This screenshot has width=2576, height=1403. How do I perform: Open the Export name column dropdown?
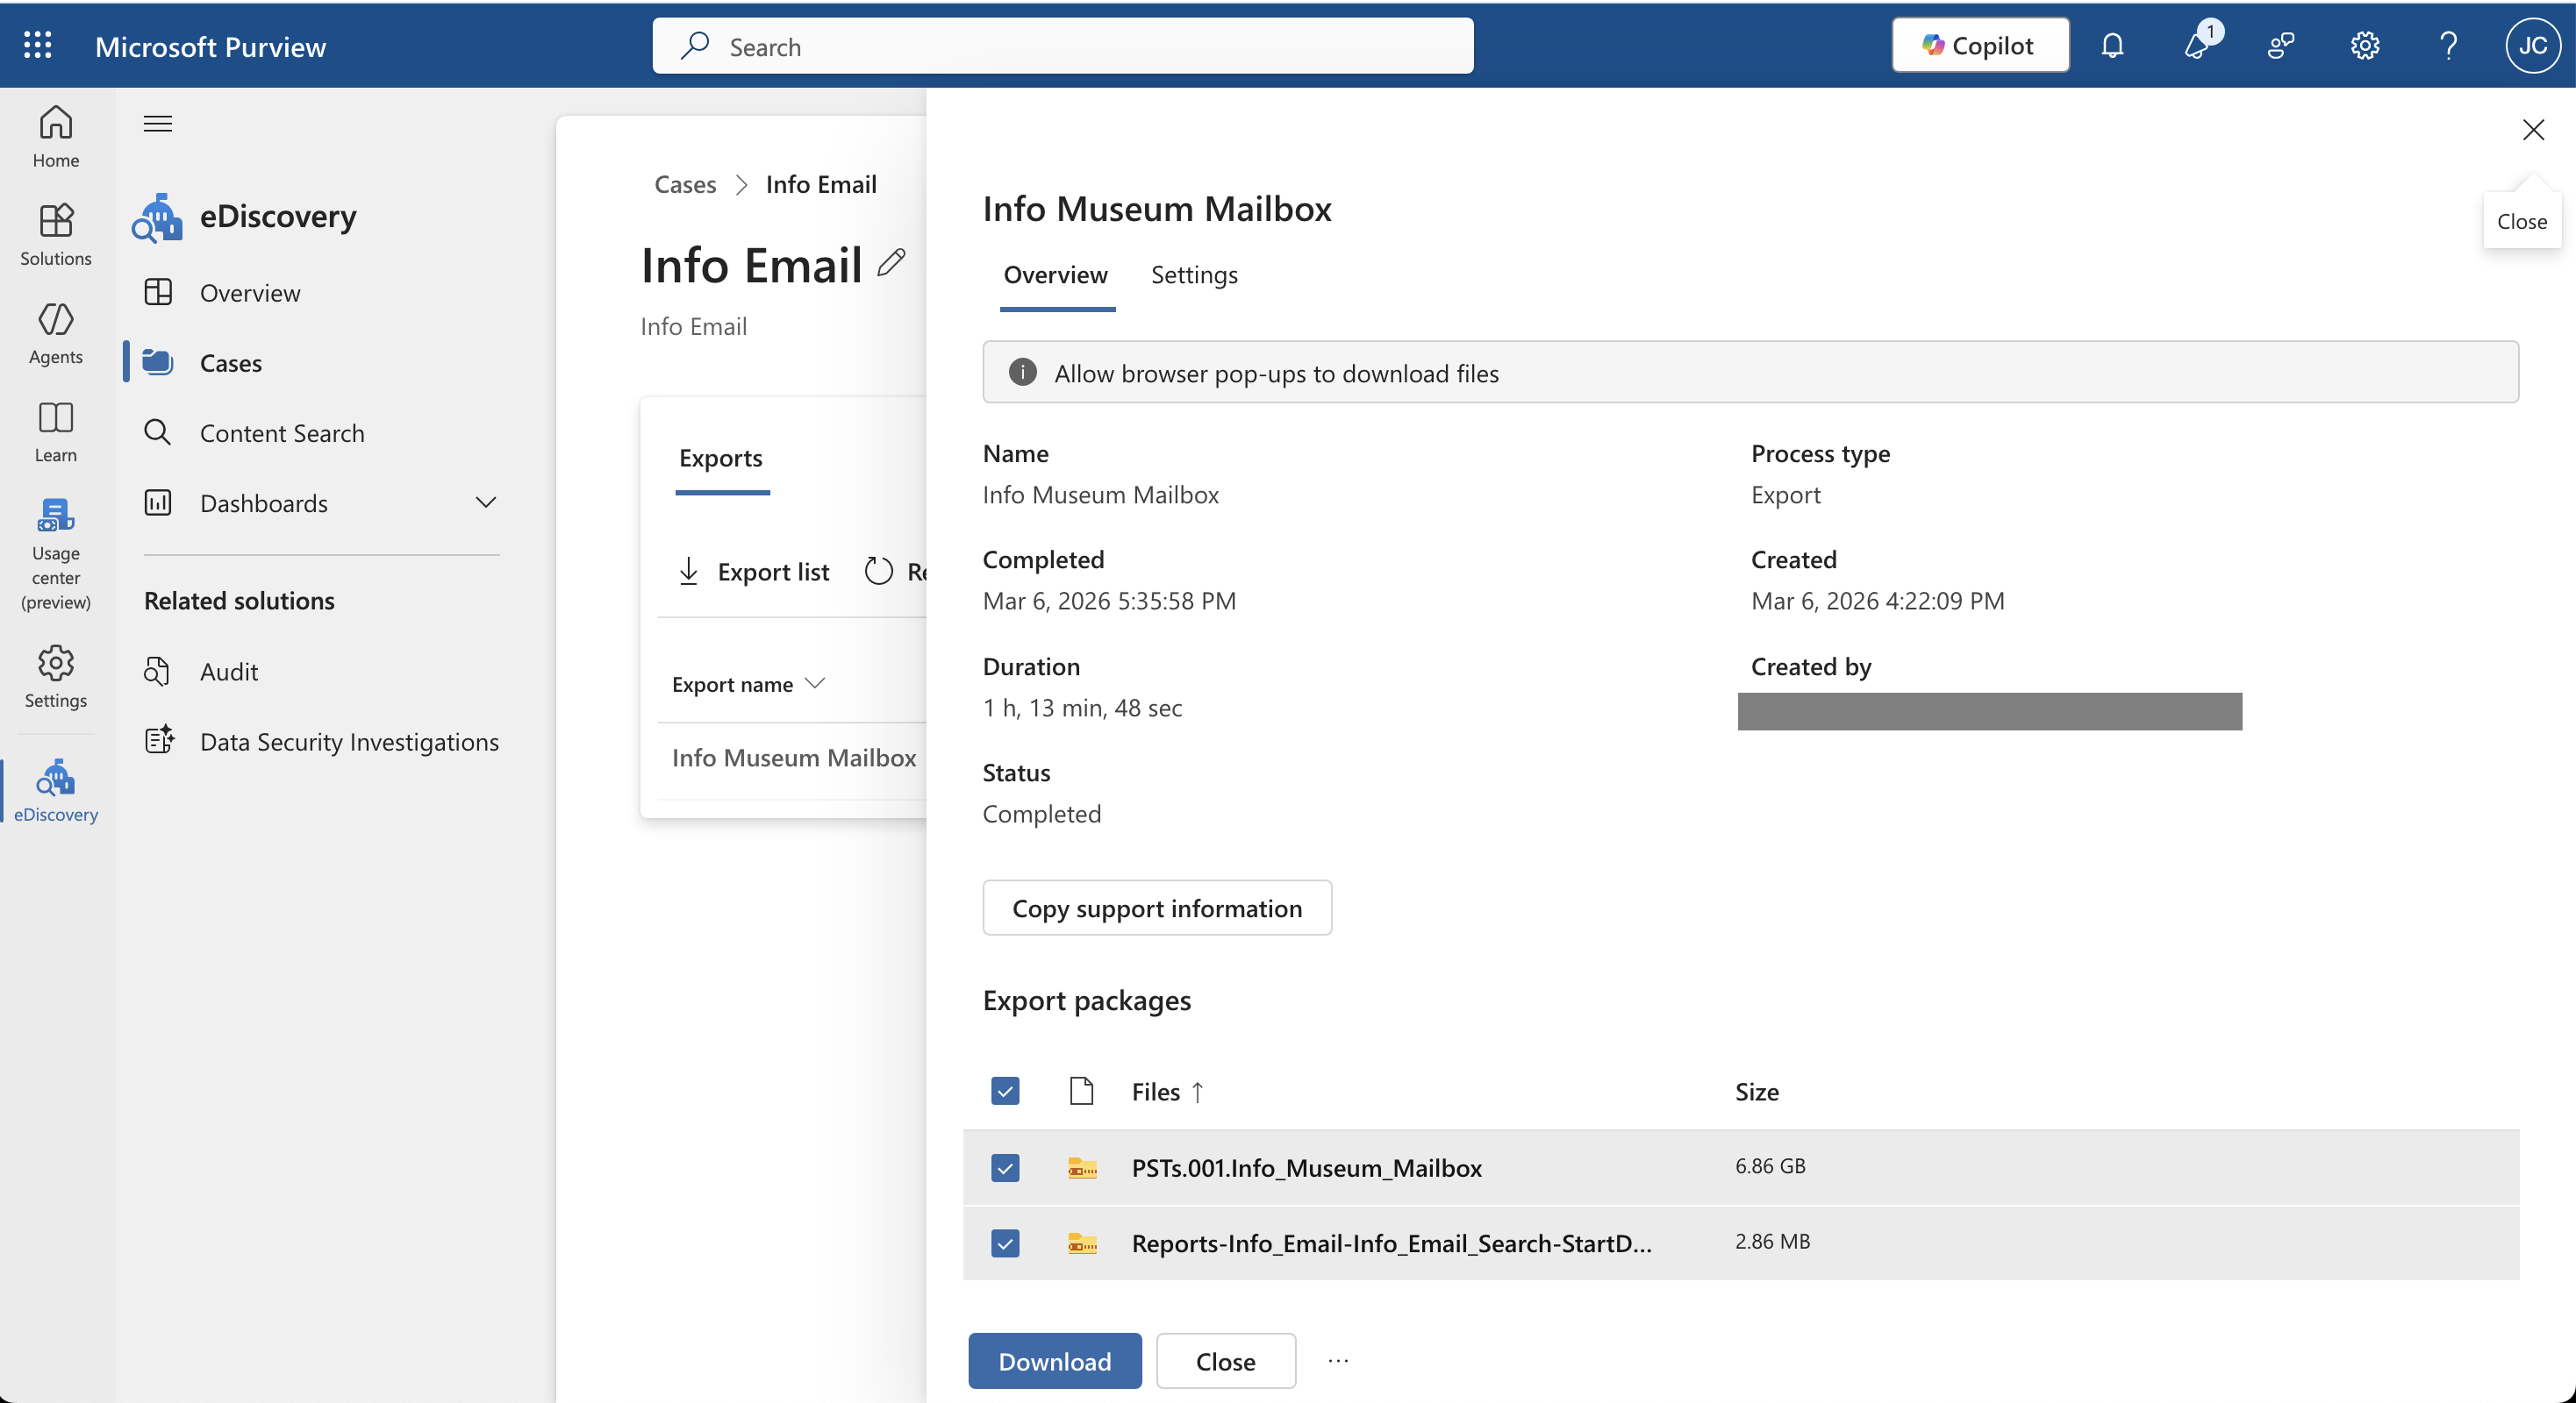(x=815, y=683)
